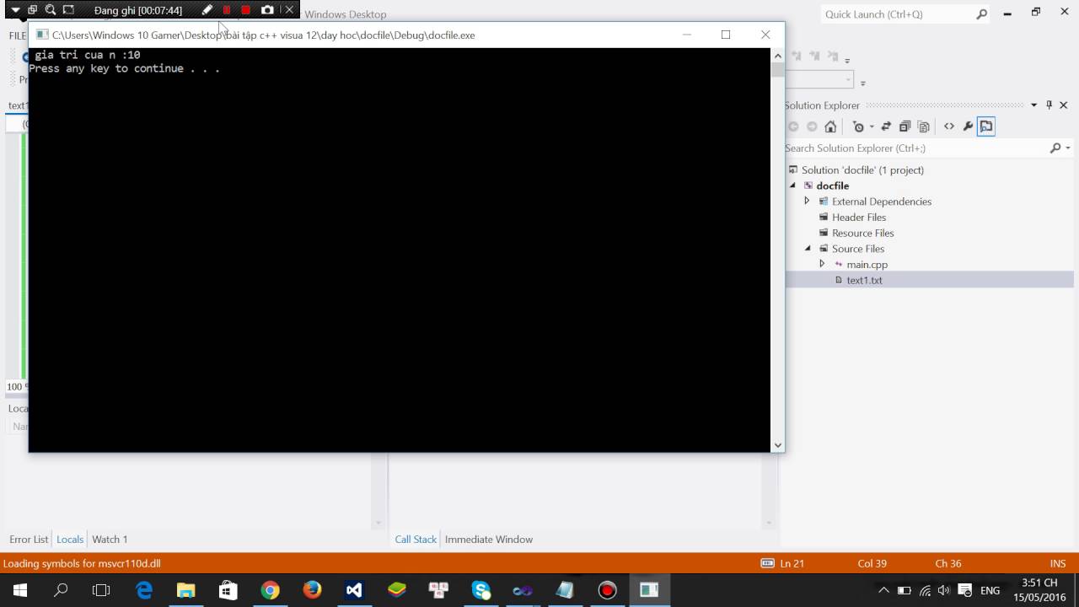Open Firefox from taskbar
This screenshot has height=607, width=1079.
coord(313,590)
